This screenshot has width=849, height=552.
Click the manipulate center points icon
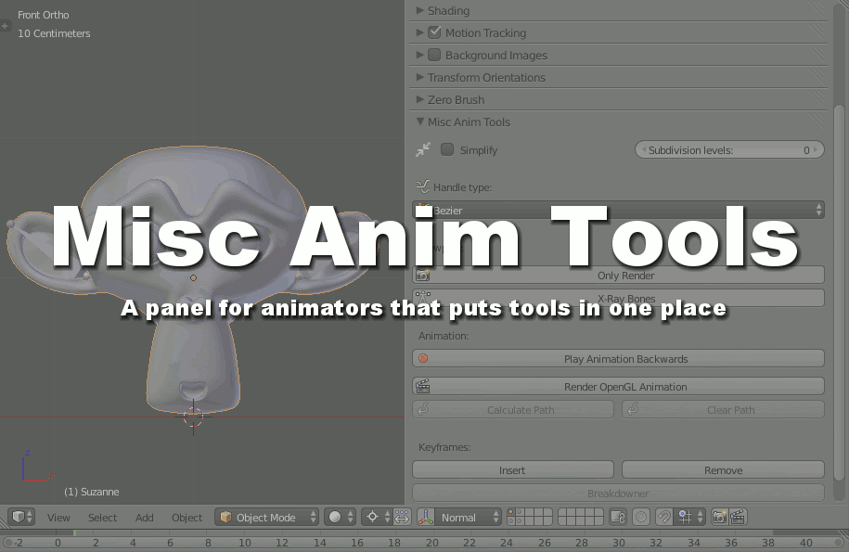click(x=402, y=517)
